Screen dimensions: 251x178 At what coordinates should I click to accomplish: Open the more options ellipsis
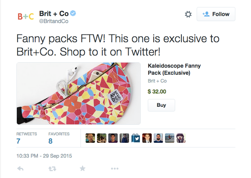114,169
